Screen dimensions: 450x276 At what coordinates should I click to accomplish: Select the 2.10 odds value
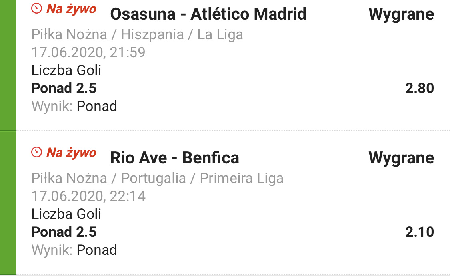tap(420, 232)
